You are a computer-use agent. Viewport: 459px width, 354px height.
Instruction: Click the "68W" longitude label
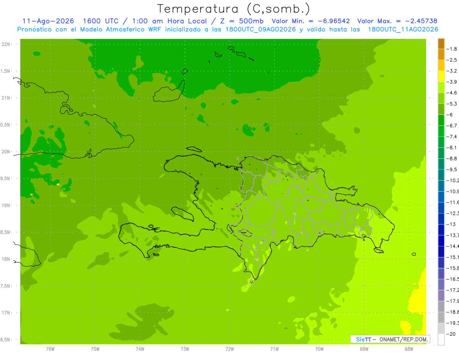click(409, 349)
